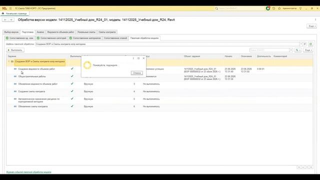Open the template field dropdown arrow
The width and height of the screenshot is (320, 180).
coord(301,44)
